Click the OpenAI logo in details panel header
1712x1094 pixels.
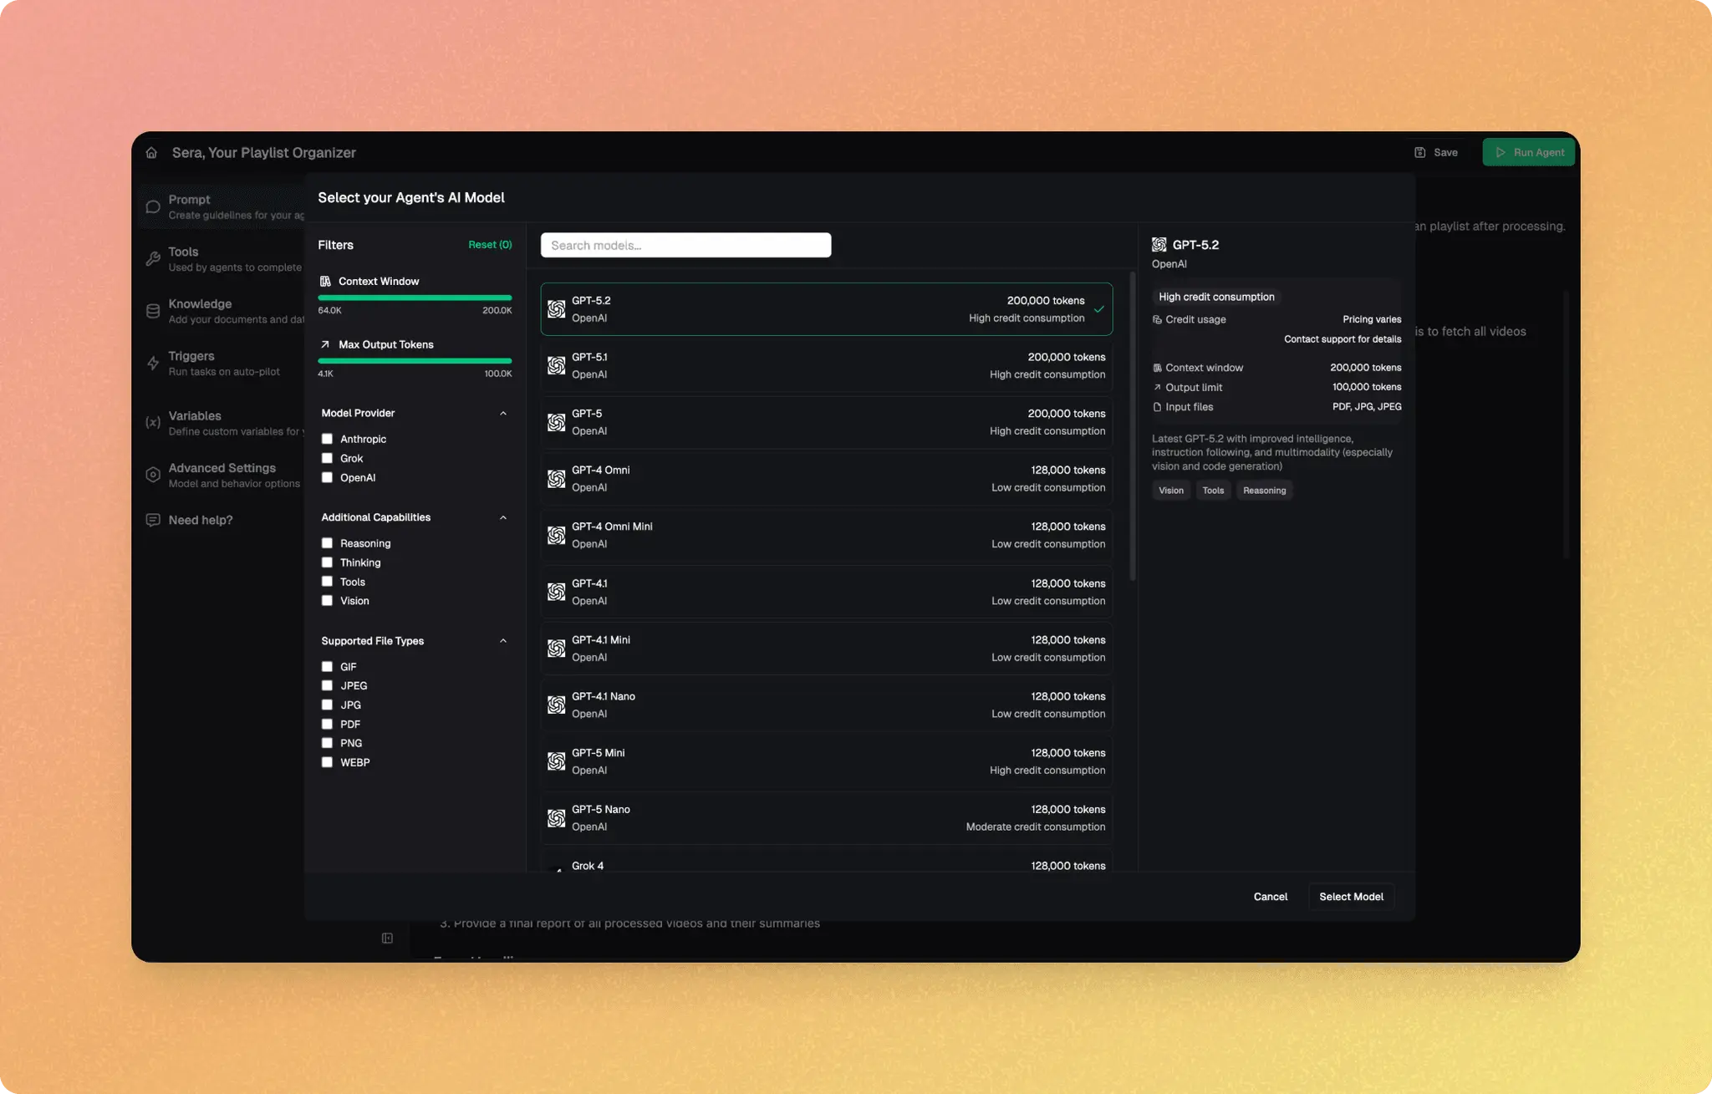[1159, 245]
